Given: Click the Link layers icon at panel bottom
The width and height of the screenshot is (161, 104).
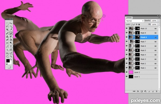Looking at the screenshot, I should [x=134, y=91].
